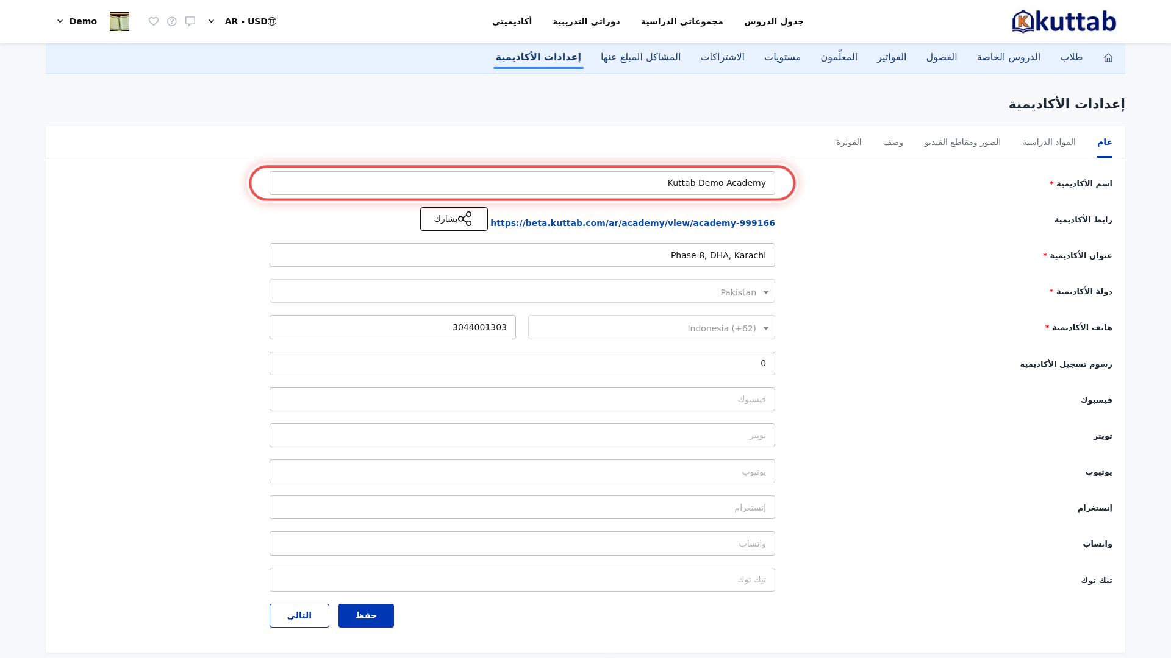Image resolution: width=1171 pixels, height=658 pixels.
Task: Select the الدروس الخاصة section tab
Action: coord(1008,57)
